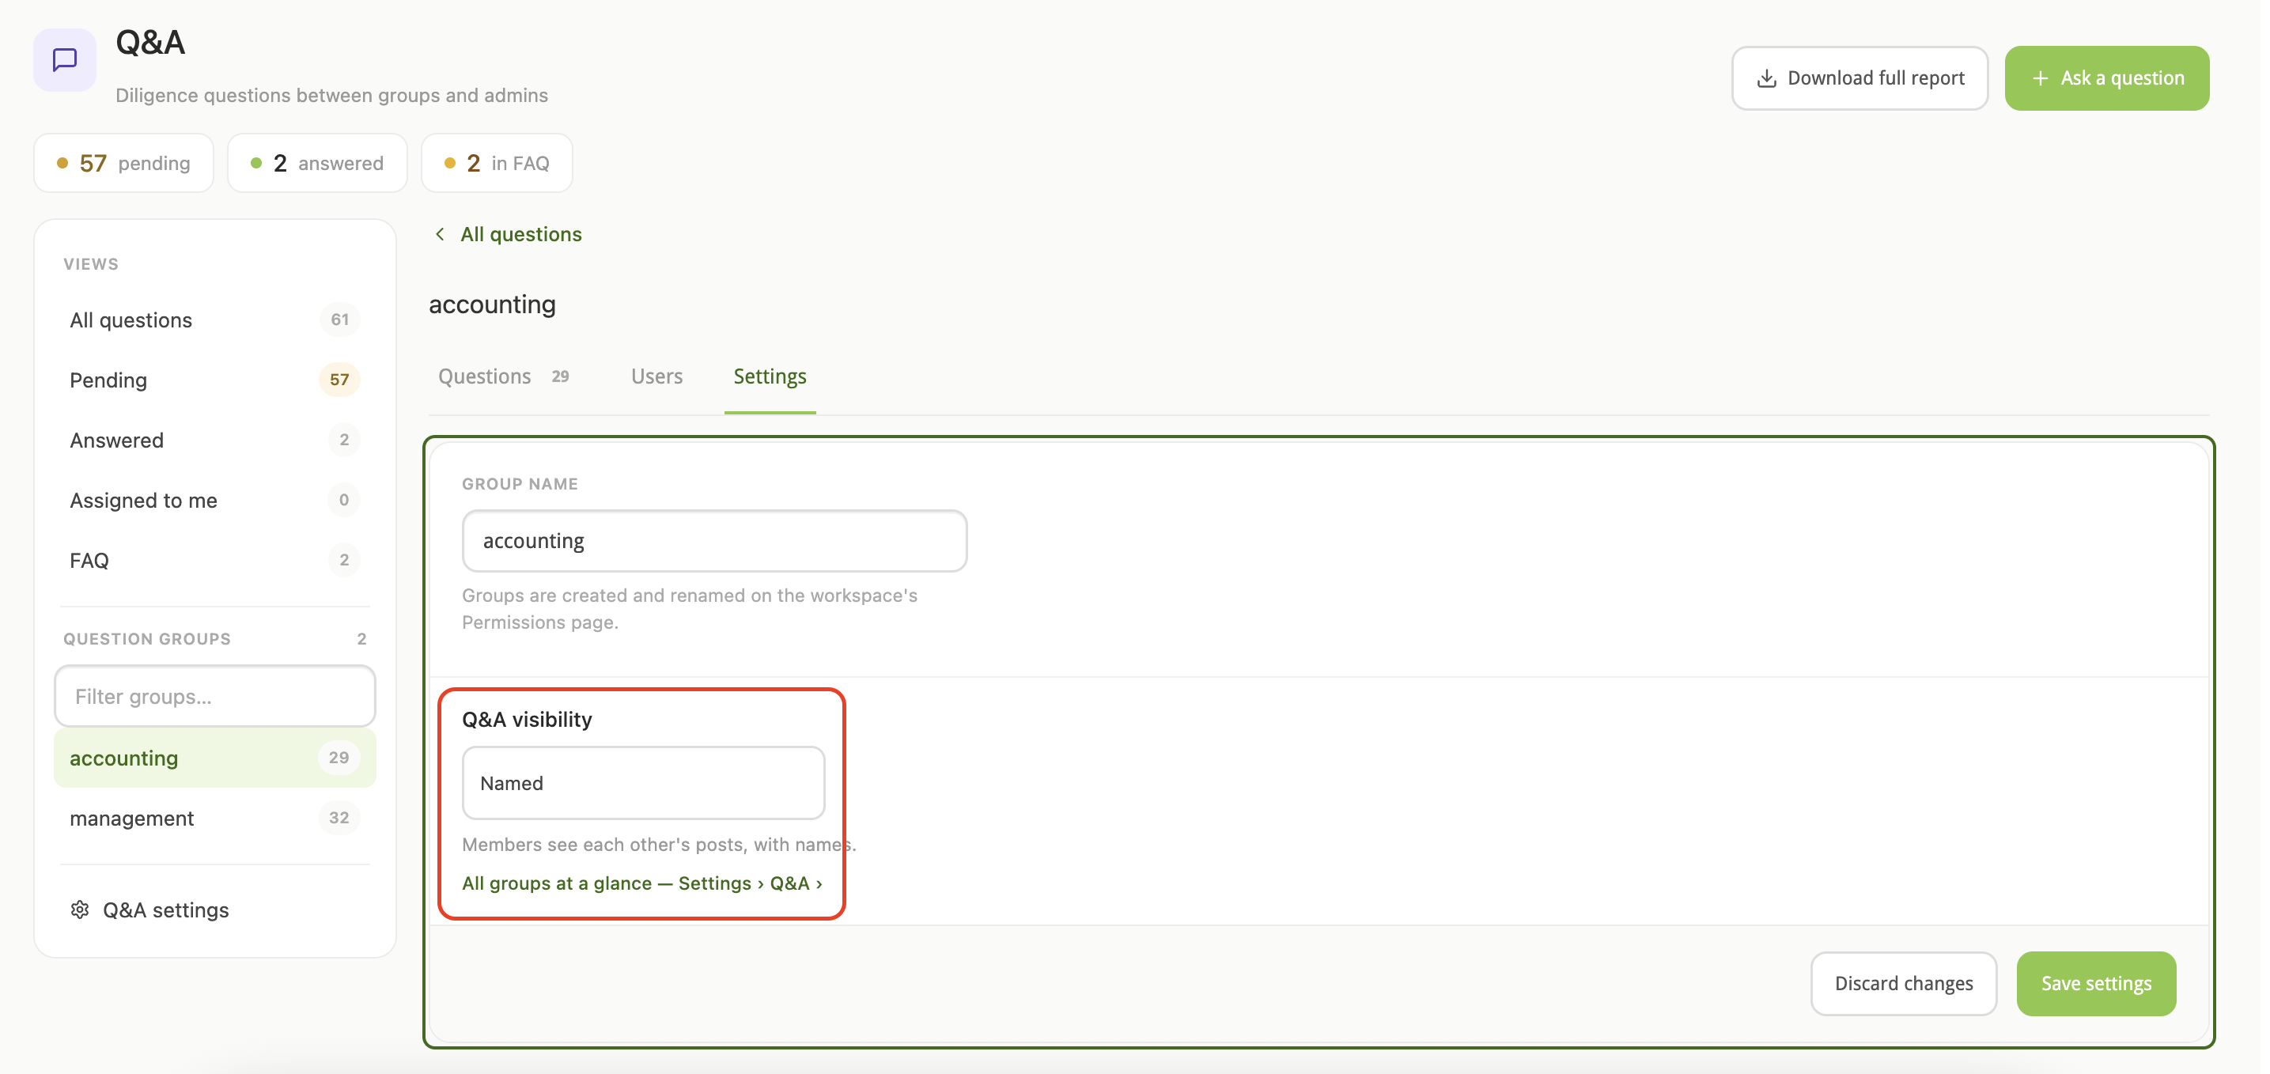Open the Q&A visibility Named dropdown

click(x=643, y=783)
